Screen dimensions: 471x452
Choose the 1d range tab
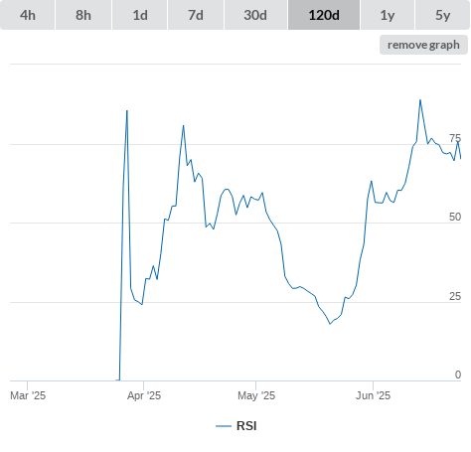(140, 15)
